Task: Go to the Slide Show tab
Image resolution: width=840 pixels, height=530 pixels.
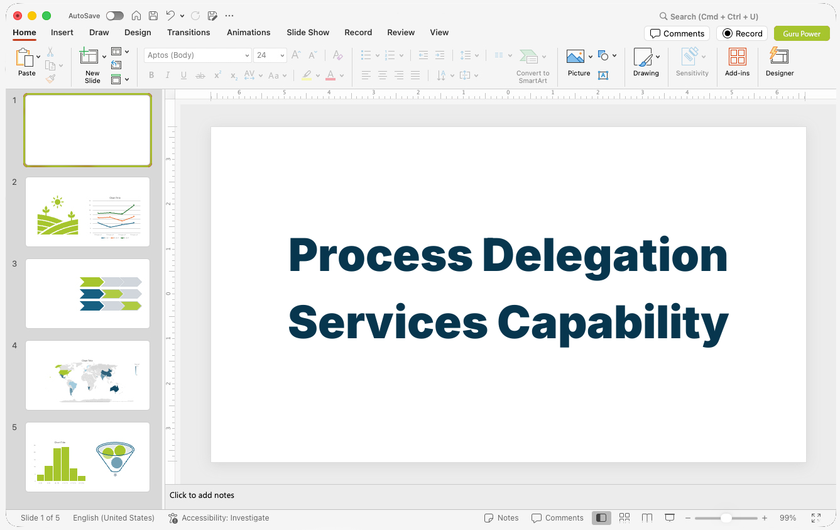Action: (x=308, y=33)
